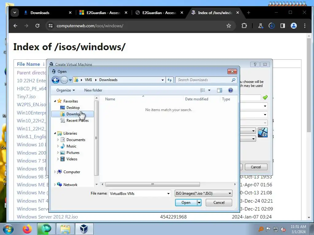This screenshot has height=235, width=314.
Task: Open help with the blue question icon
Action: 231,90
